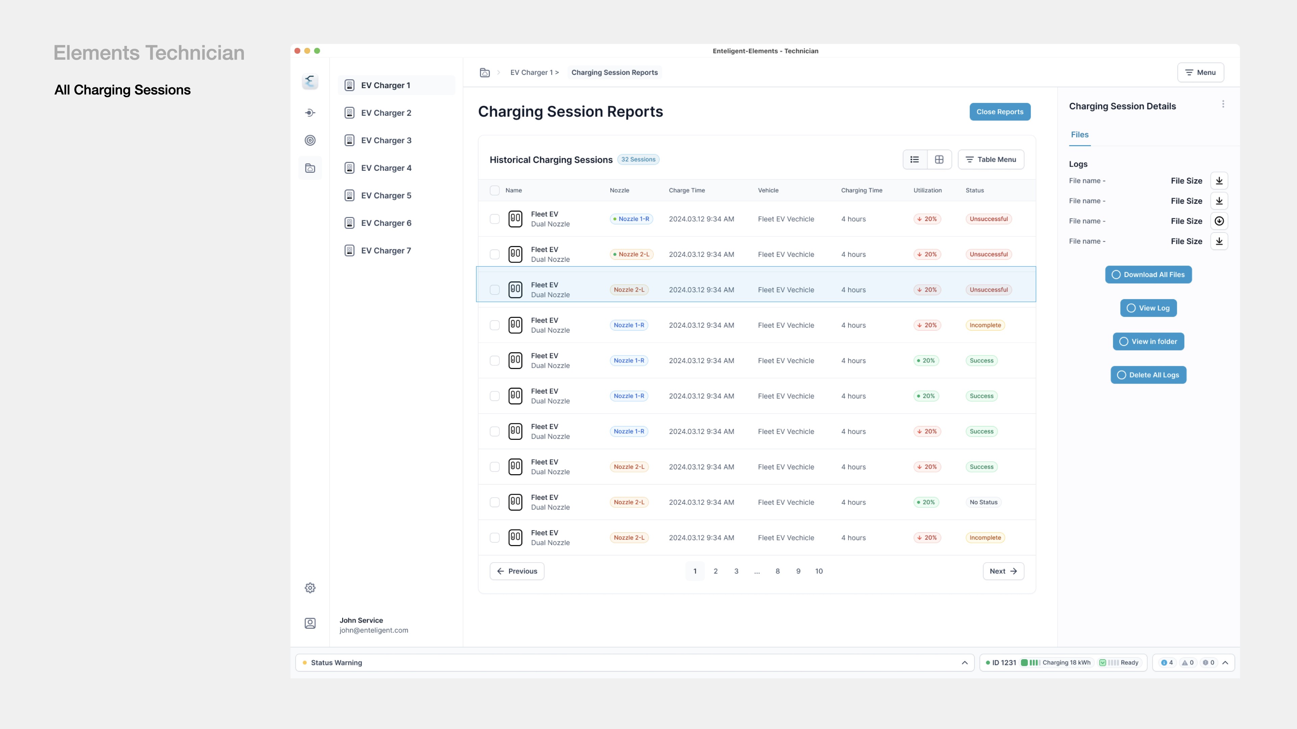Viewport: 1297px width, 729px height.
Task: Download the first log file
Action: [x=1219, y=181]
